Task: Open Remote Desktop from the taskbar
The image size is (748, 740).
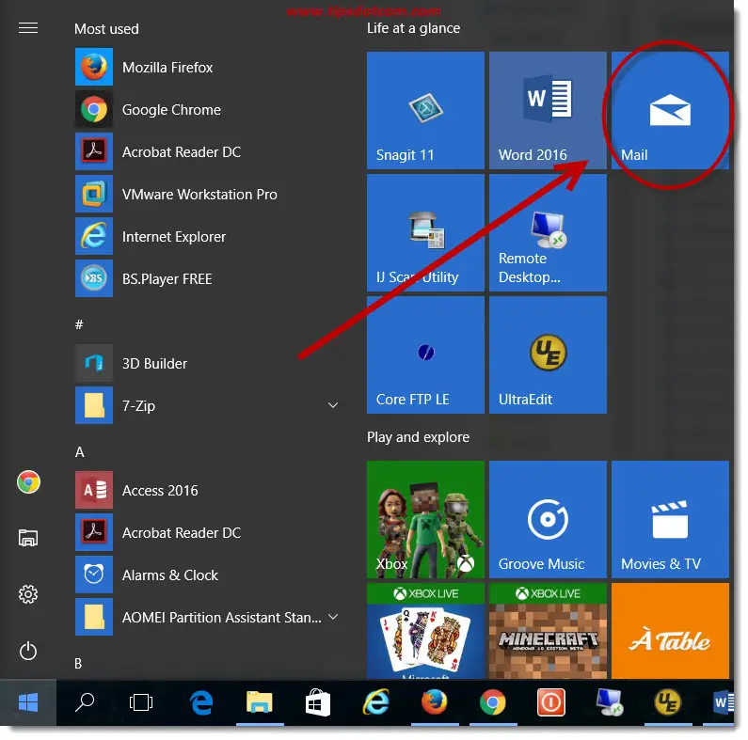Action: [x=609, y=702]
